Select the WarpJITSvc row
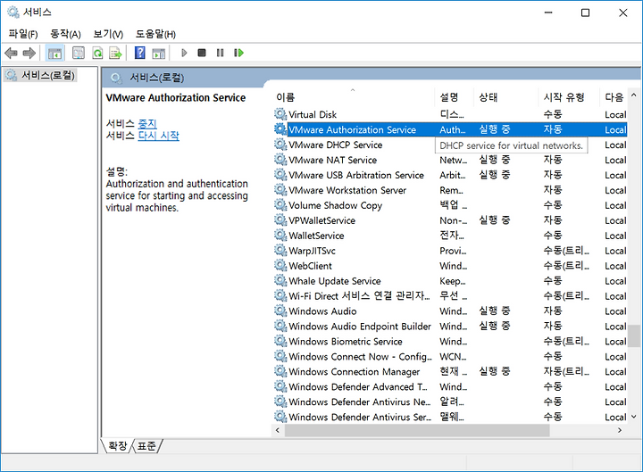Screen dimensions: 643x472 [450, 251]
